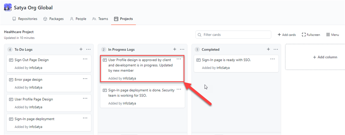Click the In Progress Logs card count badge
The height and width of the screenshot is (135, 345).
tap(103, 49)
